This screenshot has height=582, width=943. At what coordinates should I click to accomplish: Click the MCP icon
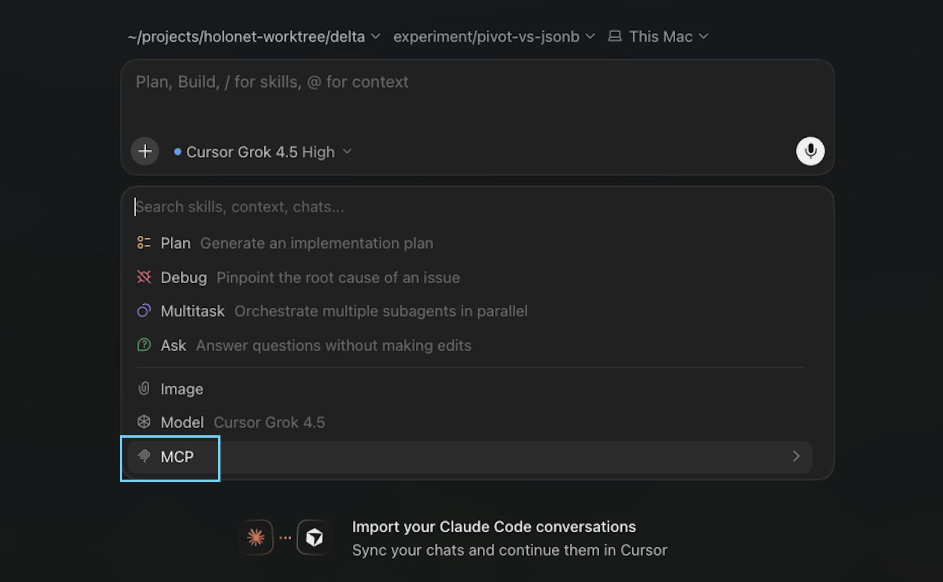144,456
